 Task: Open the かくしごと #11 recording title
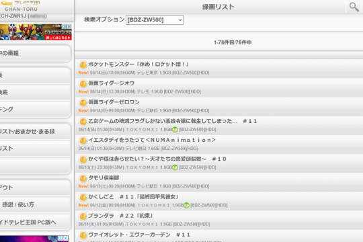pos(133,197)
